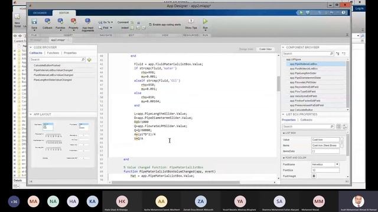The height and width of the screenshot is (212, 378).
Task: Click the +36 participants overflow bubble
Action: pyautogui.click(x=14, y=201)
